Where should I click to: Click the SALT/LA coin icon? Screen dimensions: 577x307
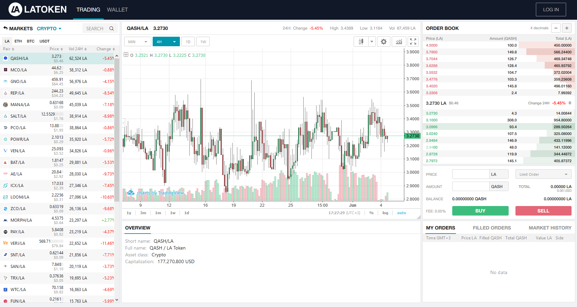pos(5,116)
